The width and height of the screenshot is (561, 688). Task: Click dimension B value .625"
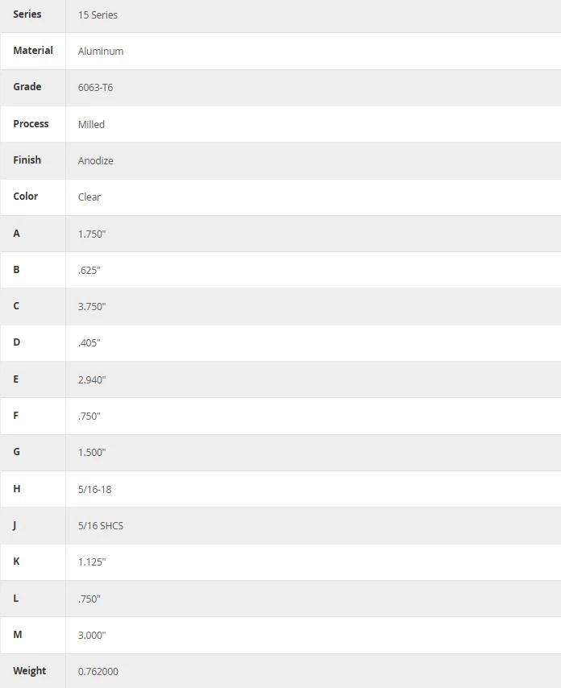coord(89,271)
